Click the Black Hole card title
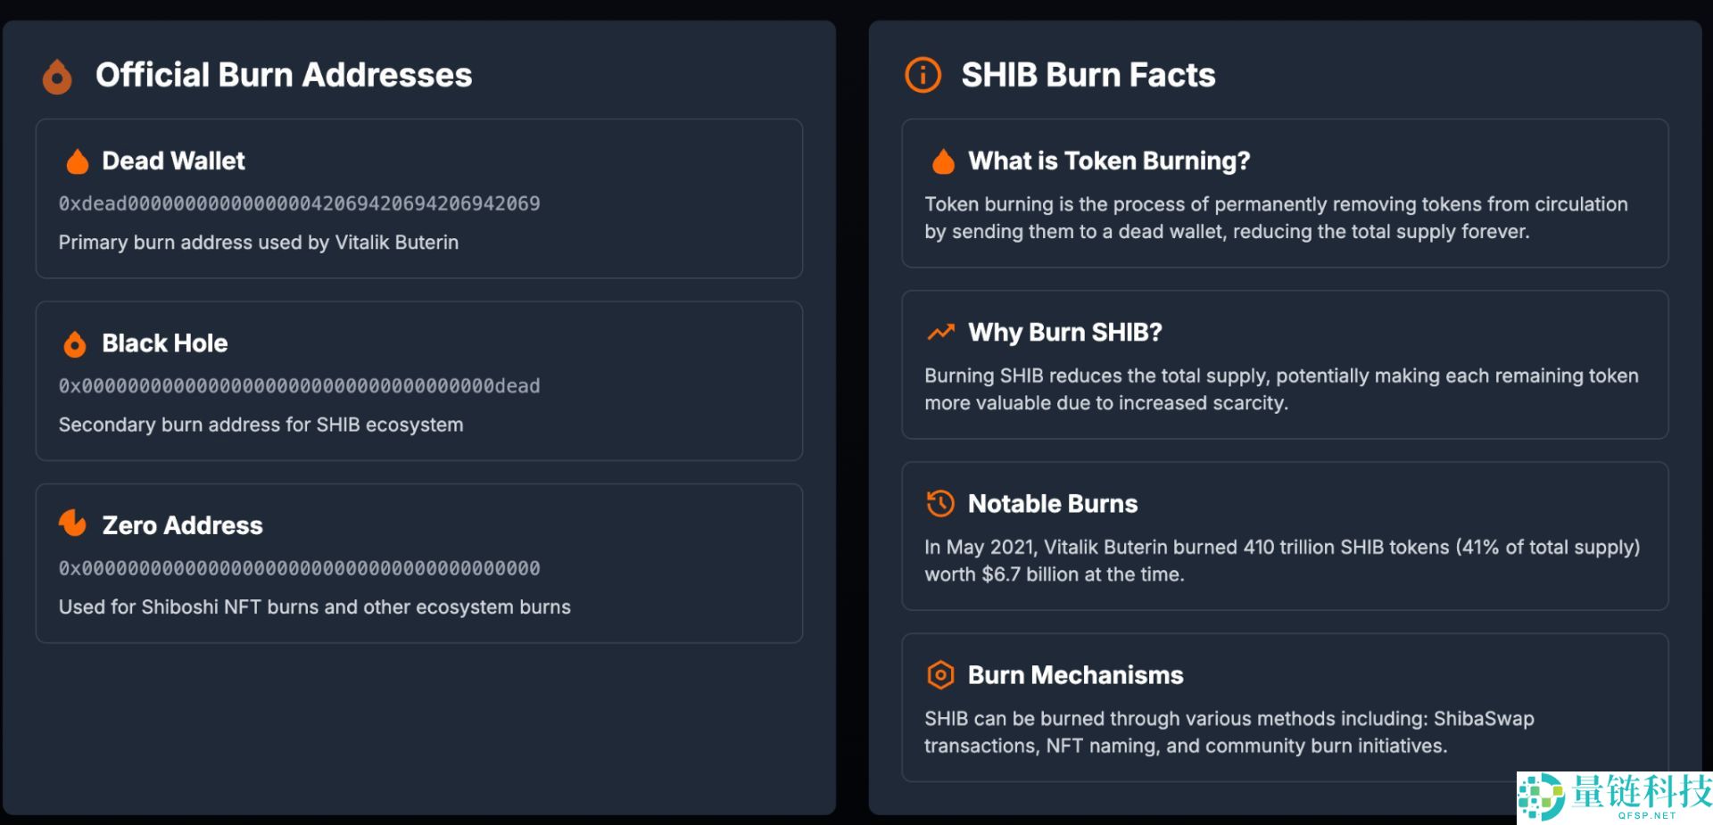Viewport: 1713px width, 825px height. [165, 343]
